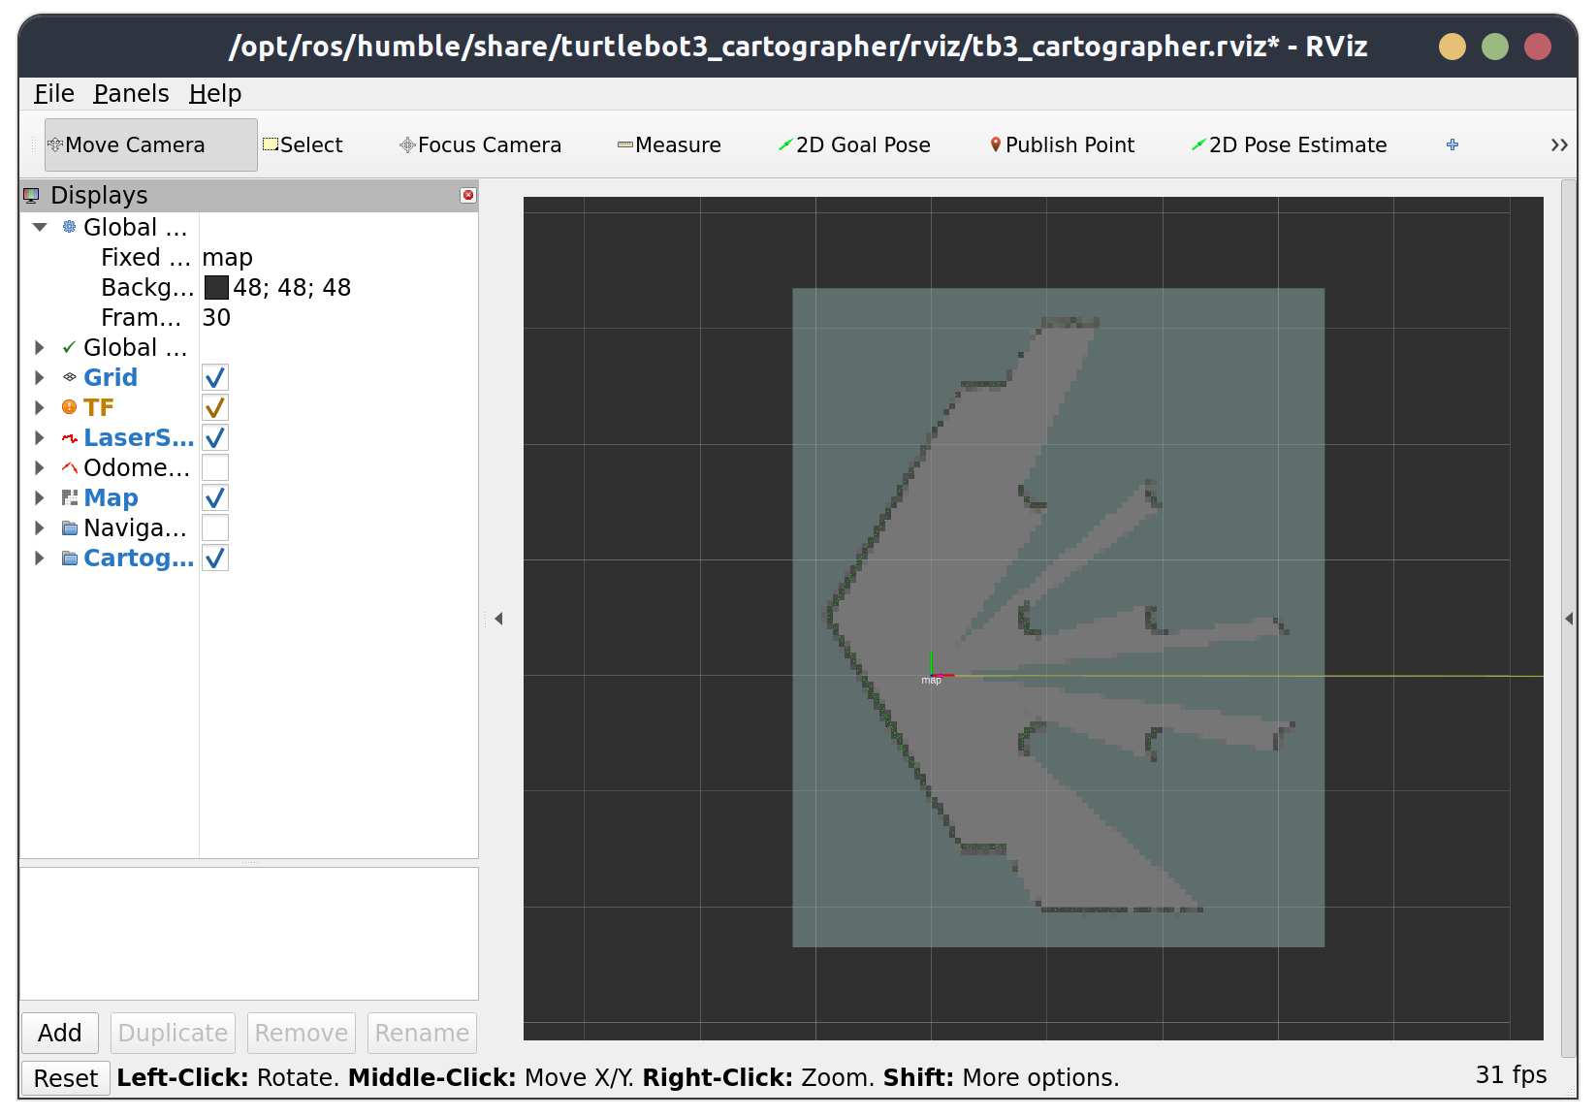
Task: Activate the Select tool
Action: [303, 145]
